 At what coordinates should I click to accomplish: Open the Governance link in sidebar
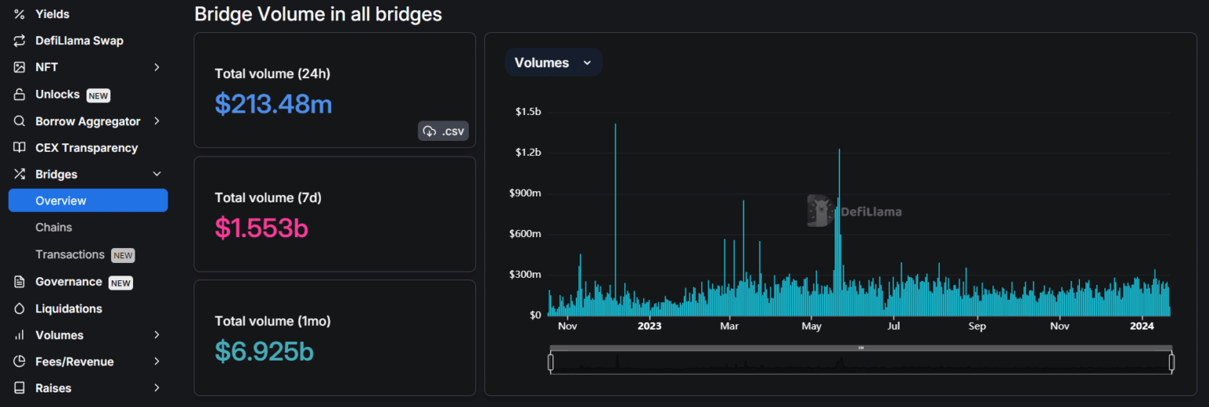(68, 282)
